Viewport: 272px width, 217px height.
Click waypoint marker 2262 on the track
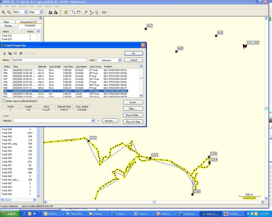point(89,141)
